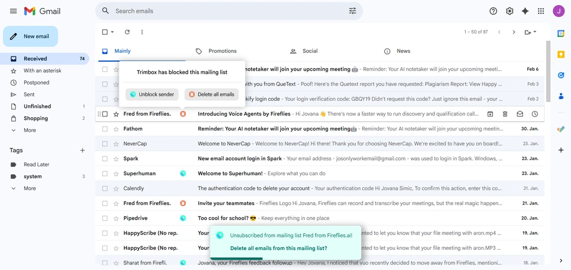Image resolution: width=571 pixels, height=270 pixels.
Task: Open the input tools dropdown
Action: coord(531,32)
